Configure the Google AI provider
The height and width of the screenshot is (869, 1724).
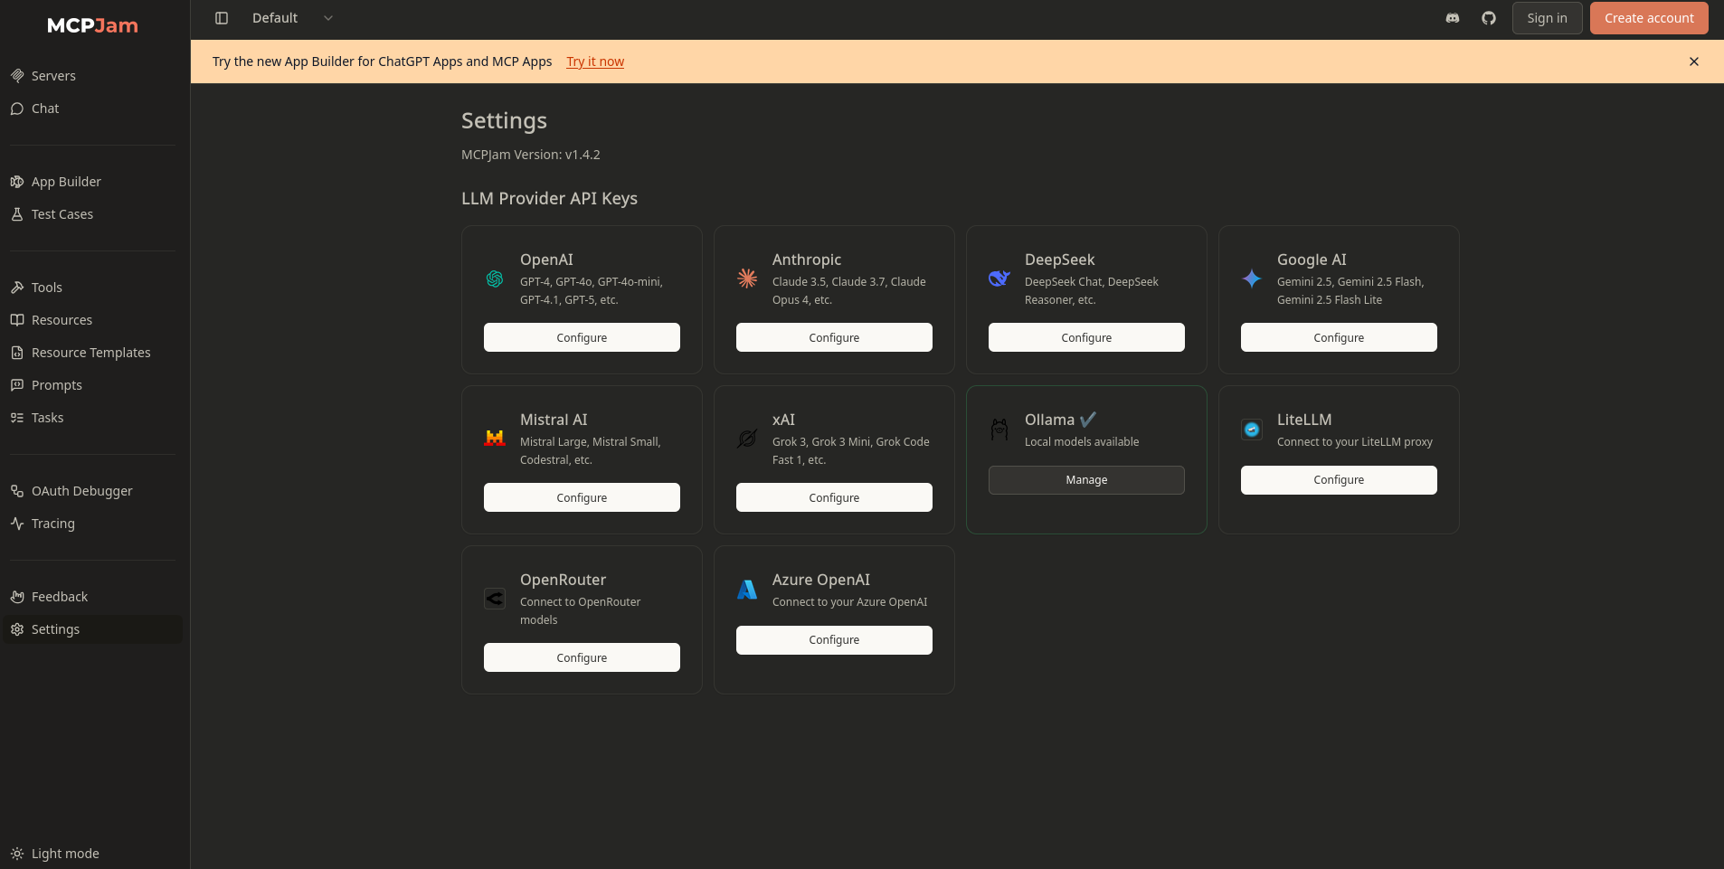(x=1339, y=337)
